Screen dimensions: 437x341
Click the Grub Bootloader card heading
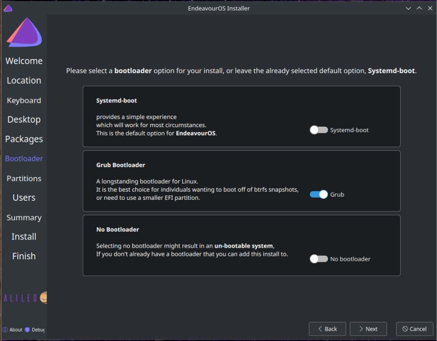121,165
